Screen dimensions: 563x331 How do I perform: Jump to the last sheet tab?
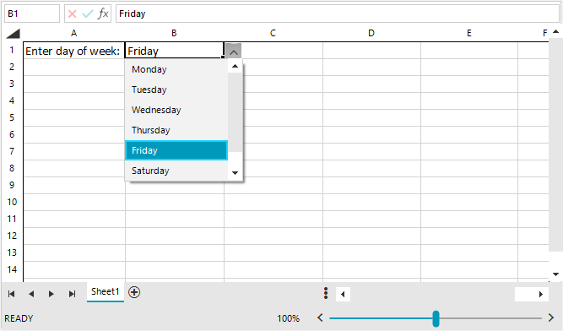pyautogui.click(x=72, y=294)
